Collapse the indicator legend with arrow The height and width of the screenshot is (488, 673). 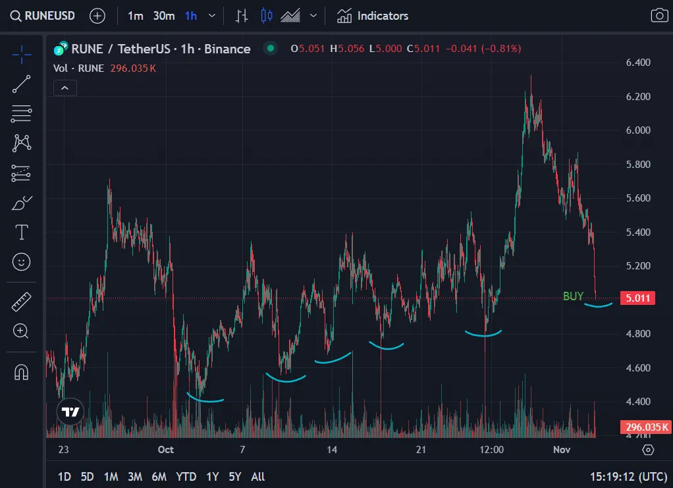(x=65, y=88)
